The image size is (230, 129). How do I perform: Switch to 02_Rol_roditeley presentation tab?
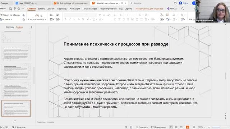pos(71,3)
